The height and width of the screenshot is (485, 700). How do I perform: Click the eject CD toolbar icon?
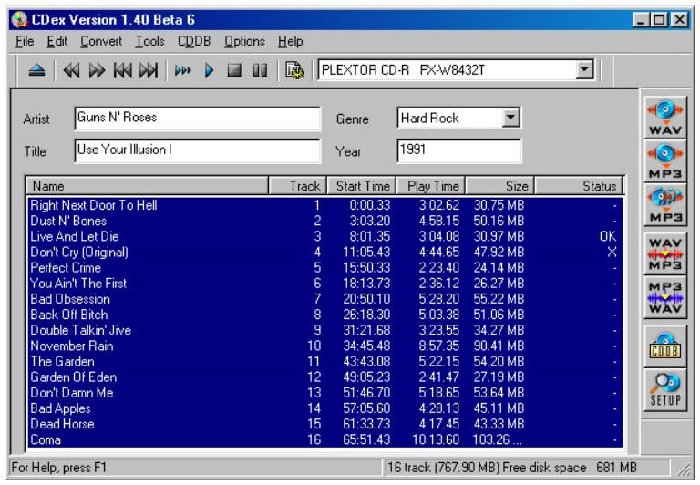click(x=36, y=70)
